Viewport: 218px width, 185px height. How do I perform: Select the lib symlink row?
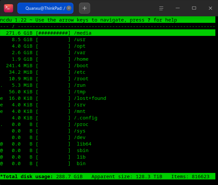[108, 157]
